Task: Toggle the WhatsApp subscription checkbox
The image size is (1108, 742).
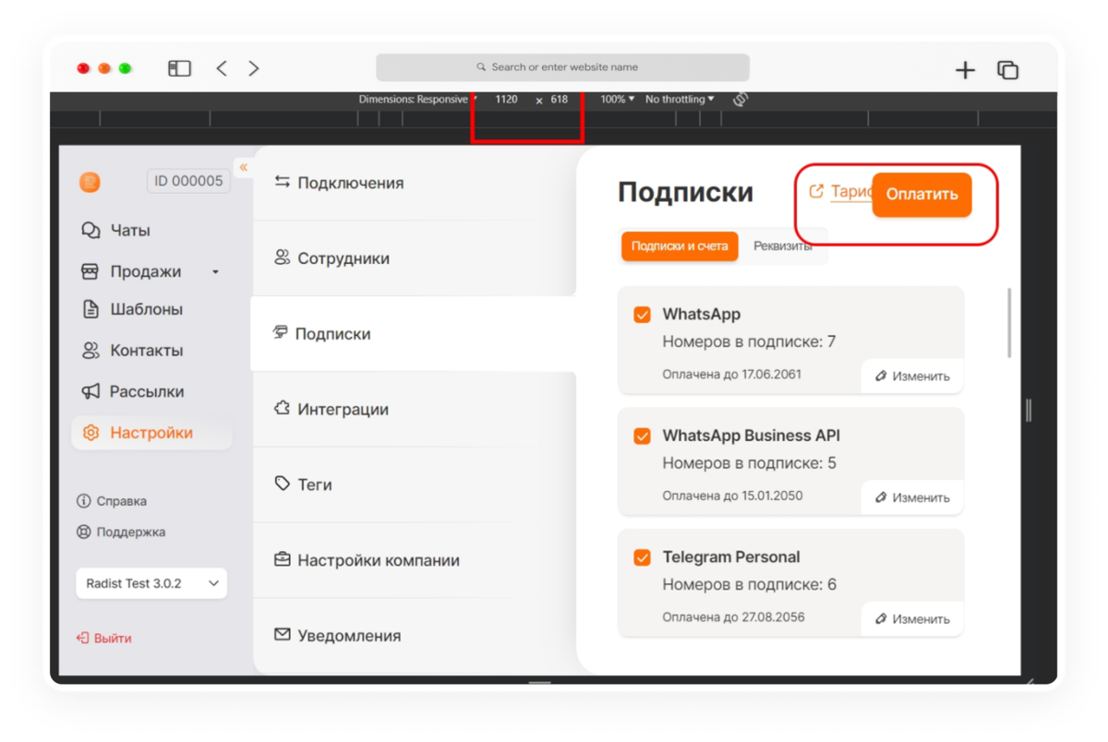Action: click(643, 315)
